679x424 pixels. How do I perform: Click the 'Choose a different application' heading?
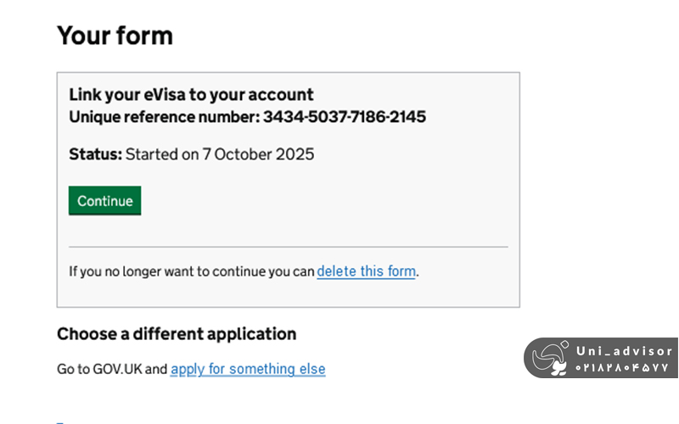[x=177, y=334]
